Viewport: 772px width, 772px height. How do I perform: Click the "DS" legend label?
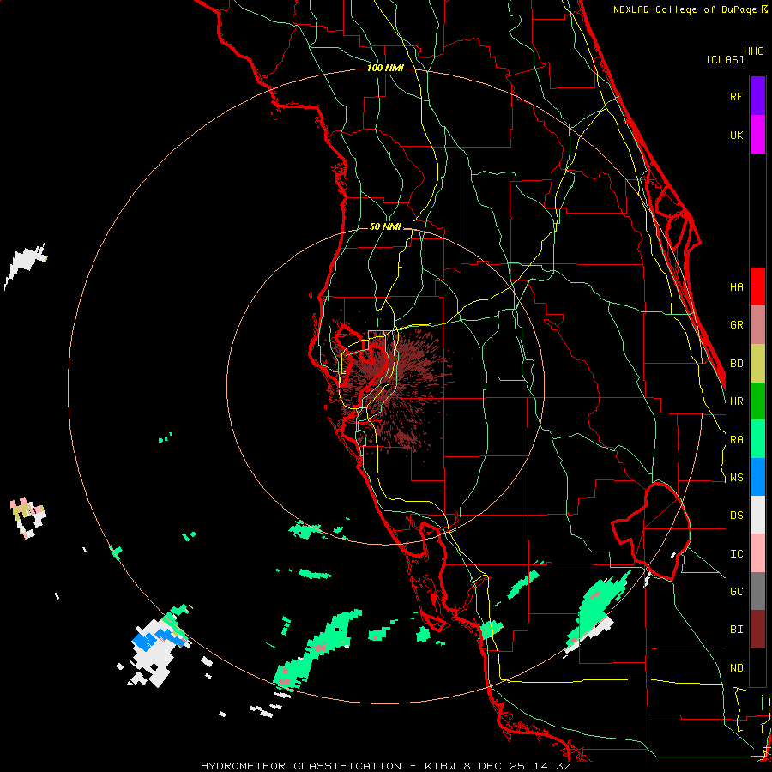pyautogui.click(x=736, y=515)
